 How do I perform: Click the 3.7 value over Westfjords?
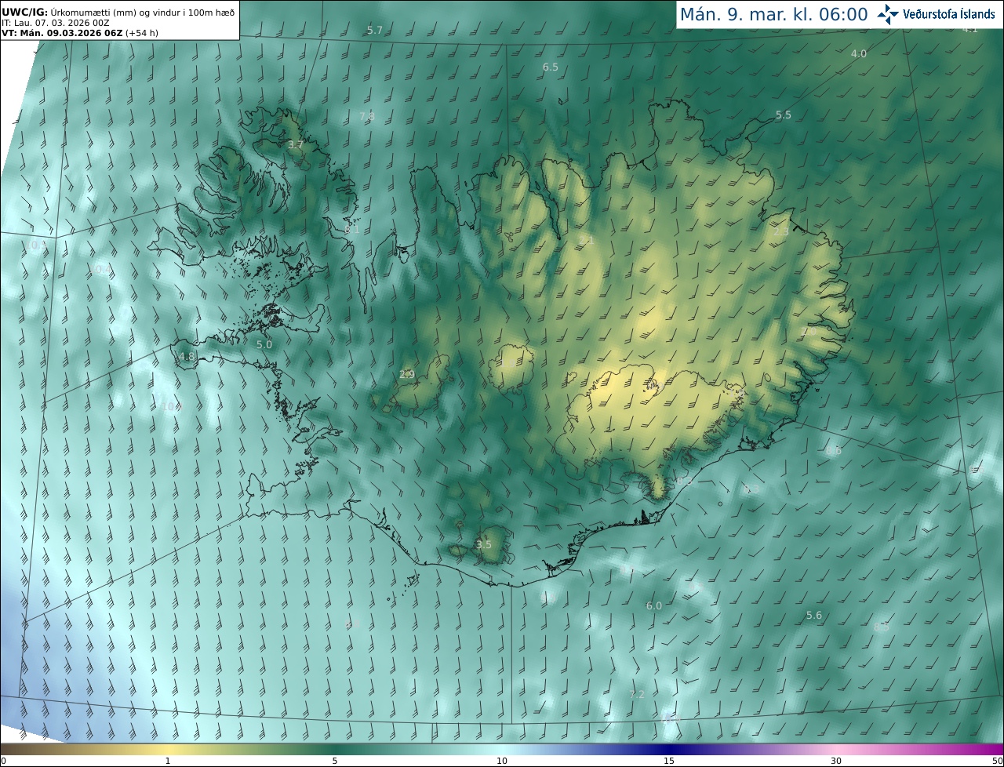click(296, 144)
